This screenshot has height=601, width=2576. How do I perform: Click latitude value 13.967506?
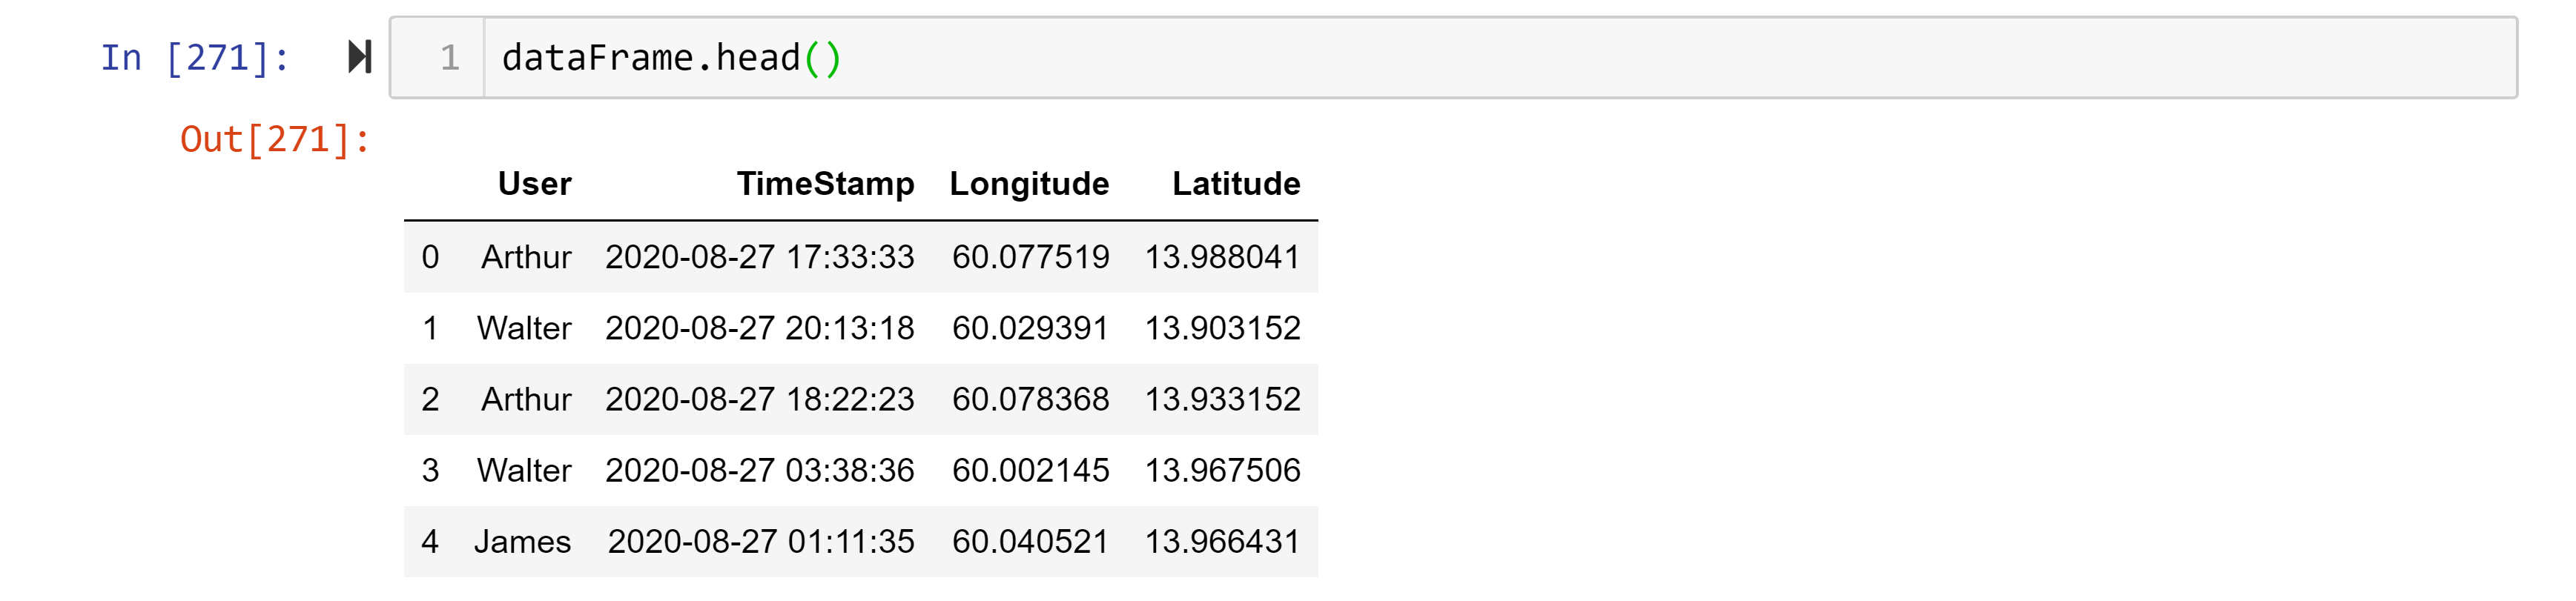pos(1222,470)
